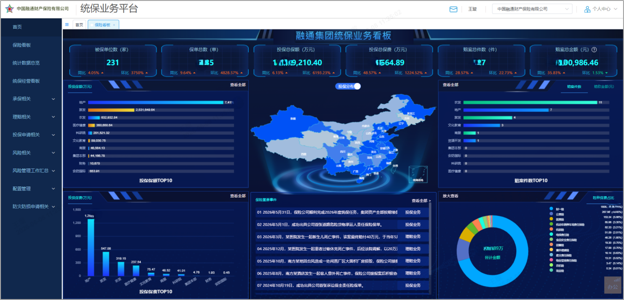
Task: Click 理赔业务 tag on event 05
Action: click(413, 261)
